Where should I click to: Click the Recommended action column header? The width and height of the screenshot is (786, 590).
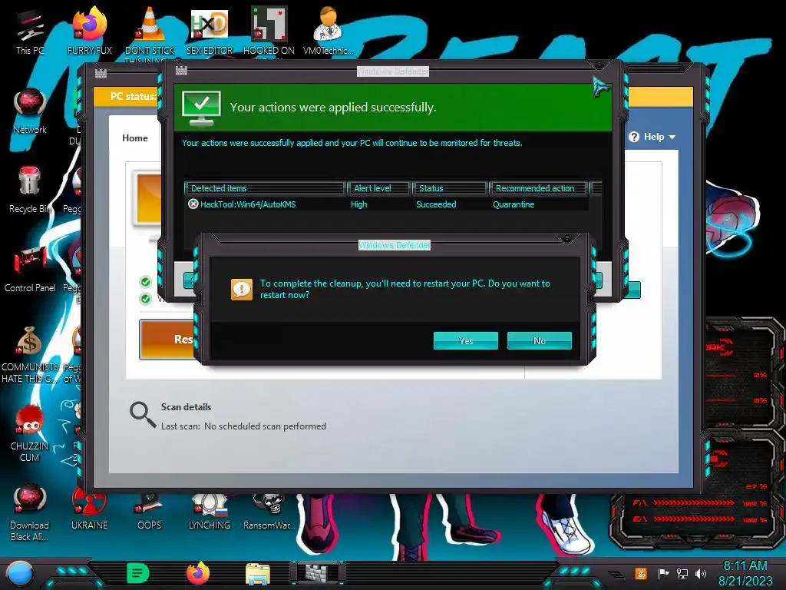pyautogui.click(x=538, y=188)
